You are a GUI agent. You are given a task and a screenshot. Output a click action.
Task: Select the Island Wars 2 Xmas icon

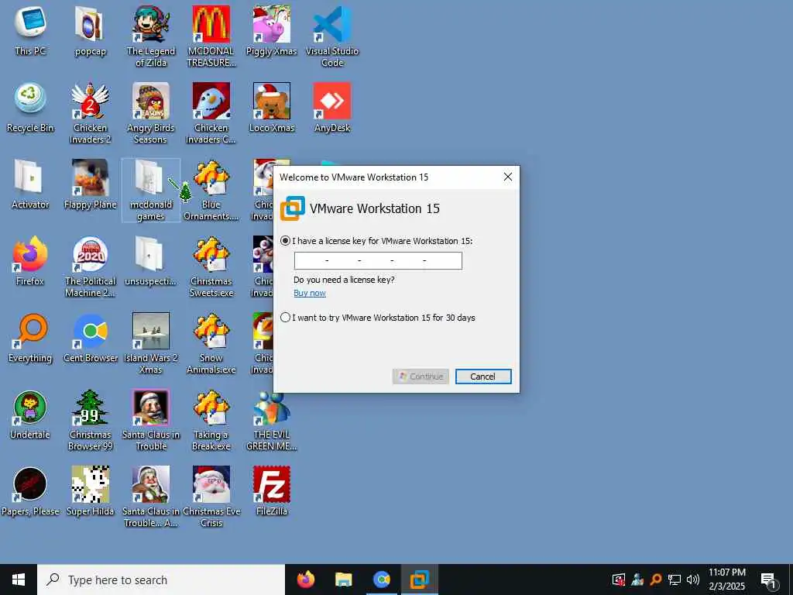(151, 343)
